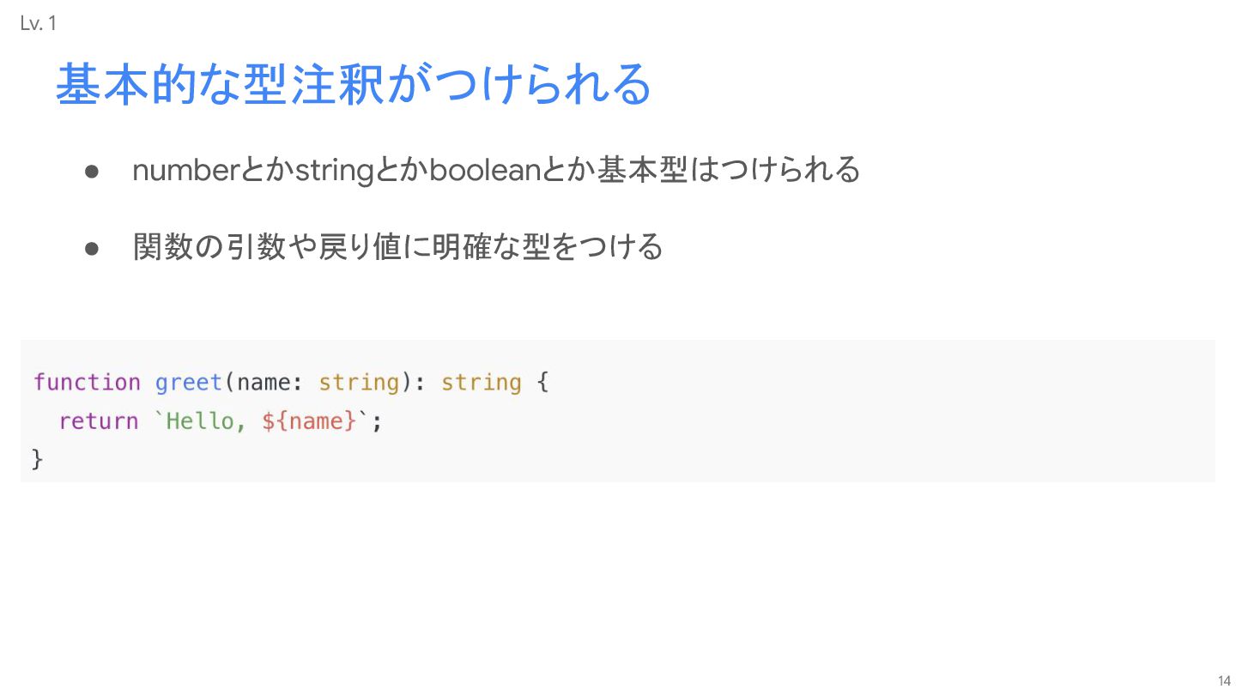
Task: Click the function keyword in code
Action: tap(87, 382)
